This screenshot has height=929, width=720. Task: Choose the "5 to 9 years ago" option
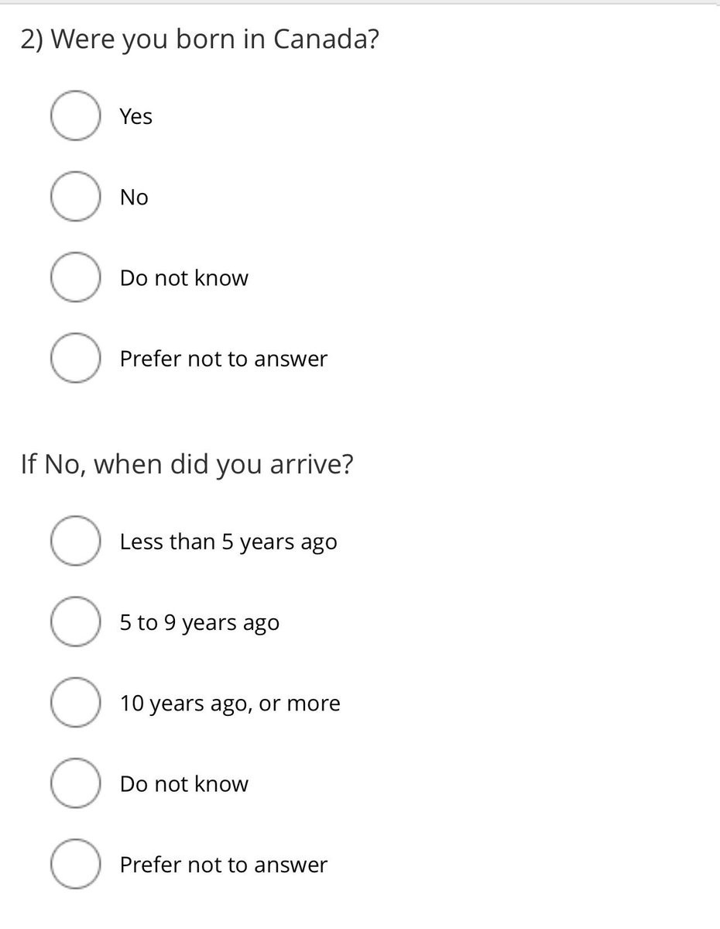[75, 621]
